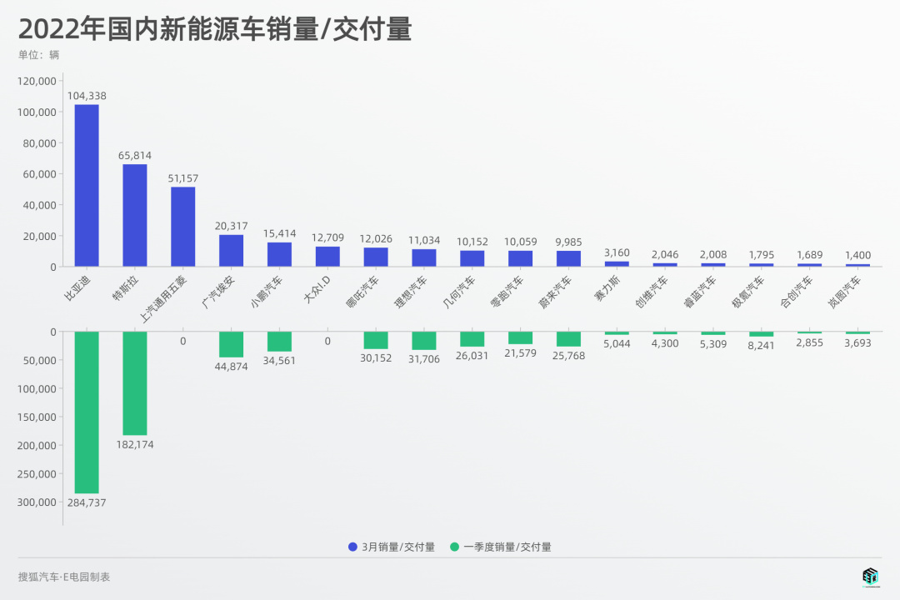Click the value label 2,046 above 创维汽车

[665, 254]
